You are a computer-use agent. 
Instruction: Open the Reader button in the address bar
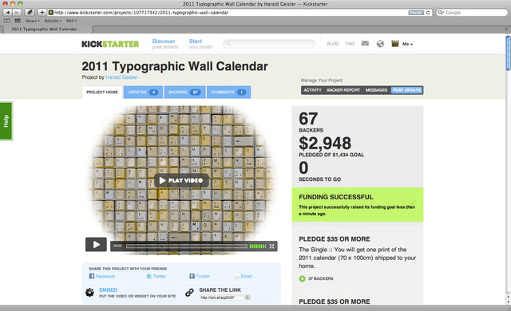[x=416, y=13]
